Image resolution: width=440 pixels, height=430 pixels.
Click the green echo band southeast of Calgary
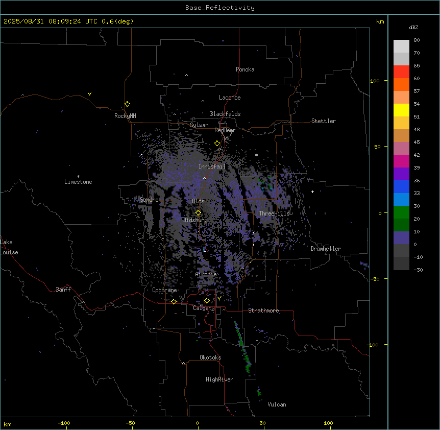pyautogui.click(x=242, y=347)
